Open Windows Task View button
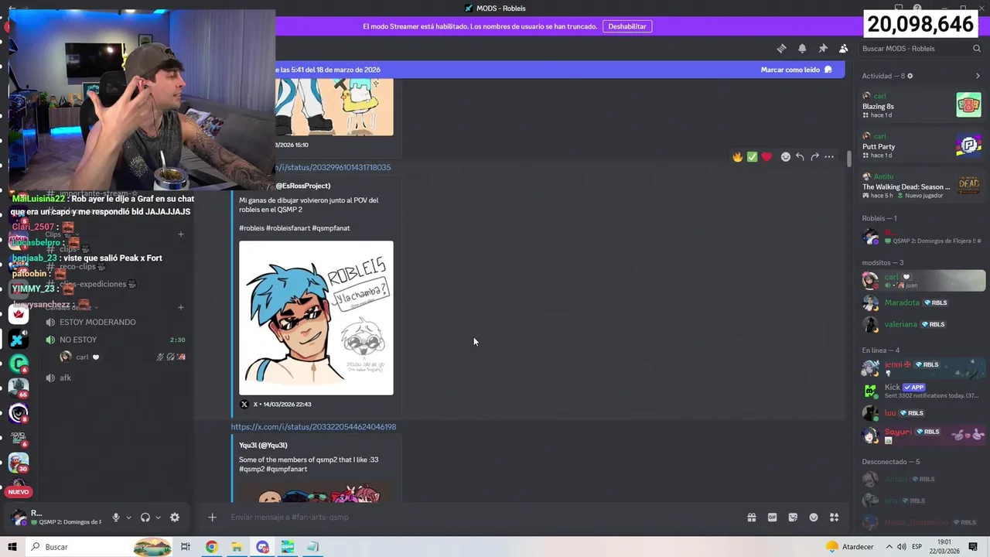Viewport: 990px width, 557px height. click(186, 547)
